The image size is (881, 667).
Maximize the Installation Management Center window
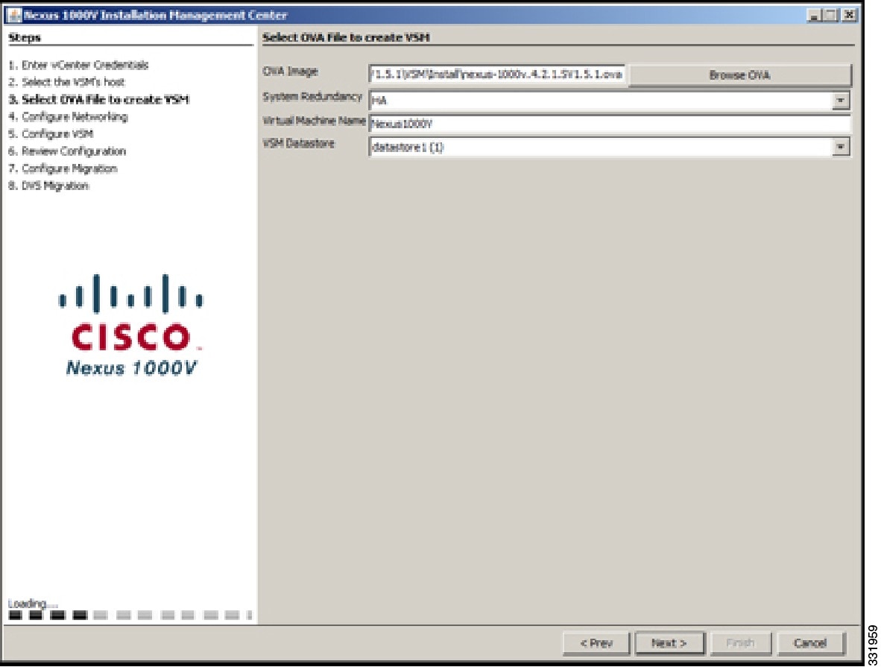coord(831,15)
